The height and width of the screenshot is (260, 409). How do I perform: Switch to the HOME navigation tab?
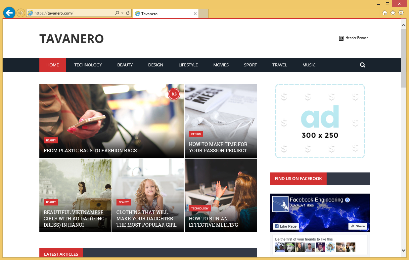pyautogui.click(x=53, y=65)
